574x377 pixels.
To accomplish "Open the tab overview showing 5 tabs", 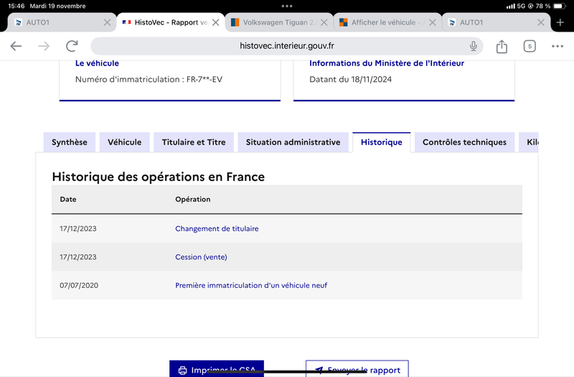I will coord(530,46).
